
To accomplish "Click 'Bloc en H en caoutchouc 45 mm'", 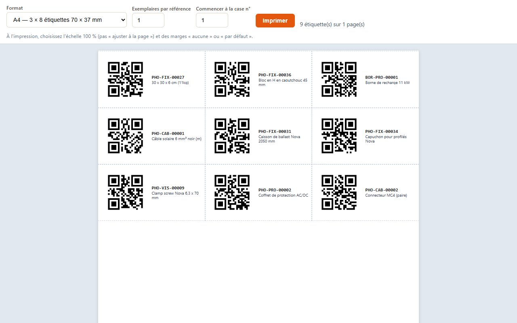I will [283, 82].
